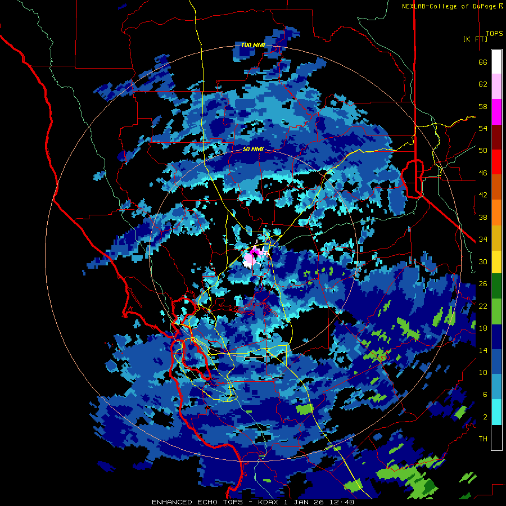Click the light pink legend swatch
506x506 pixels.
496,86
